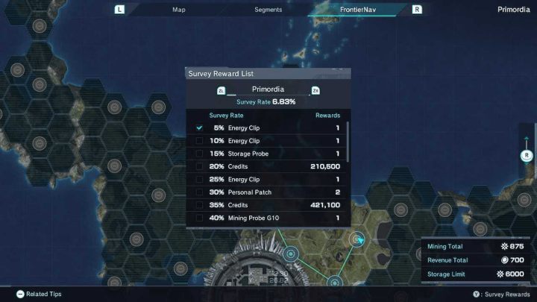Viewport: 537px width, 302px height.
Task: Toggle the 10% Energy Clip checkbox
Action: [199, 141]
